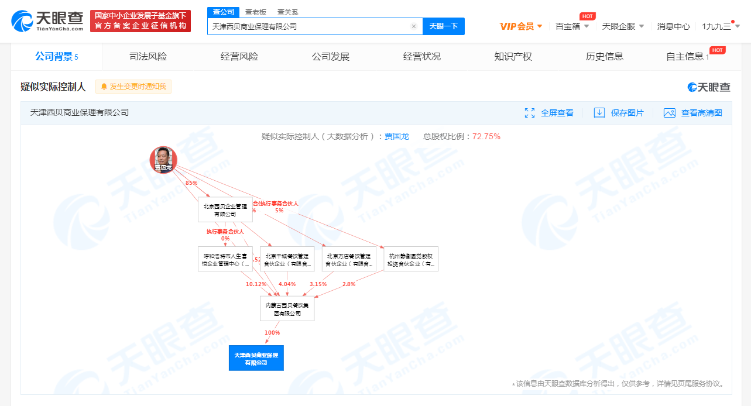
Task: Select the 北京万店餐饮管理合伙企业 node
Action: 349,259
